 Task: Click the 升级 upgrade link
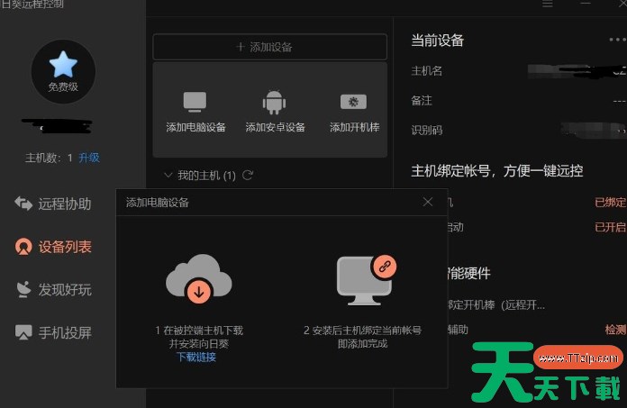pyautogui.click(x=89, y=158)
